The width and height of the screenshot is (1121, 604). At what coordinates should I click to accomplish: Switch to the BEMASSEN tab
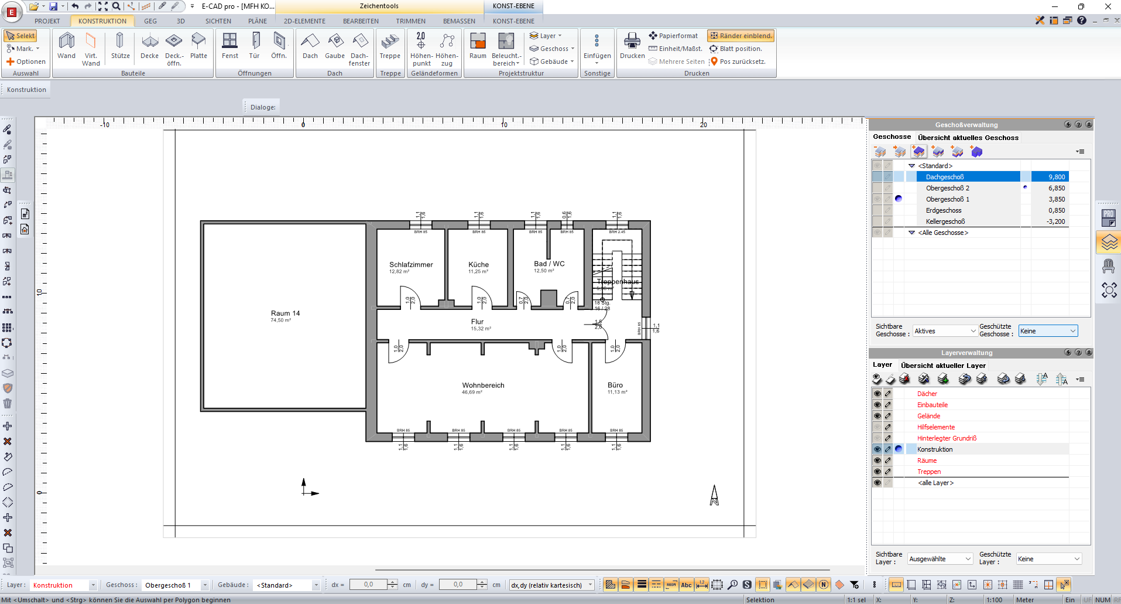coord(459,21)
